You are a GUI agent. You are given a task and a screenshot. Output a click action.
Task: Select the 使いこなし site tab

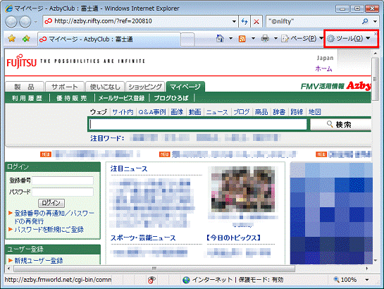click(x=105, y=87)
